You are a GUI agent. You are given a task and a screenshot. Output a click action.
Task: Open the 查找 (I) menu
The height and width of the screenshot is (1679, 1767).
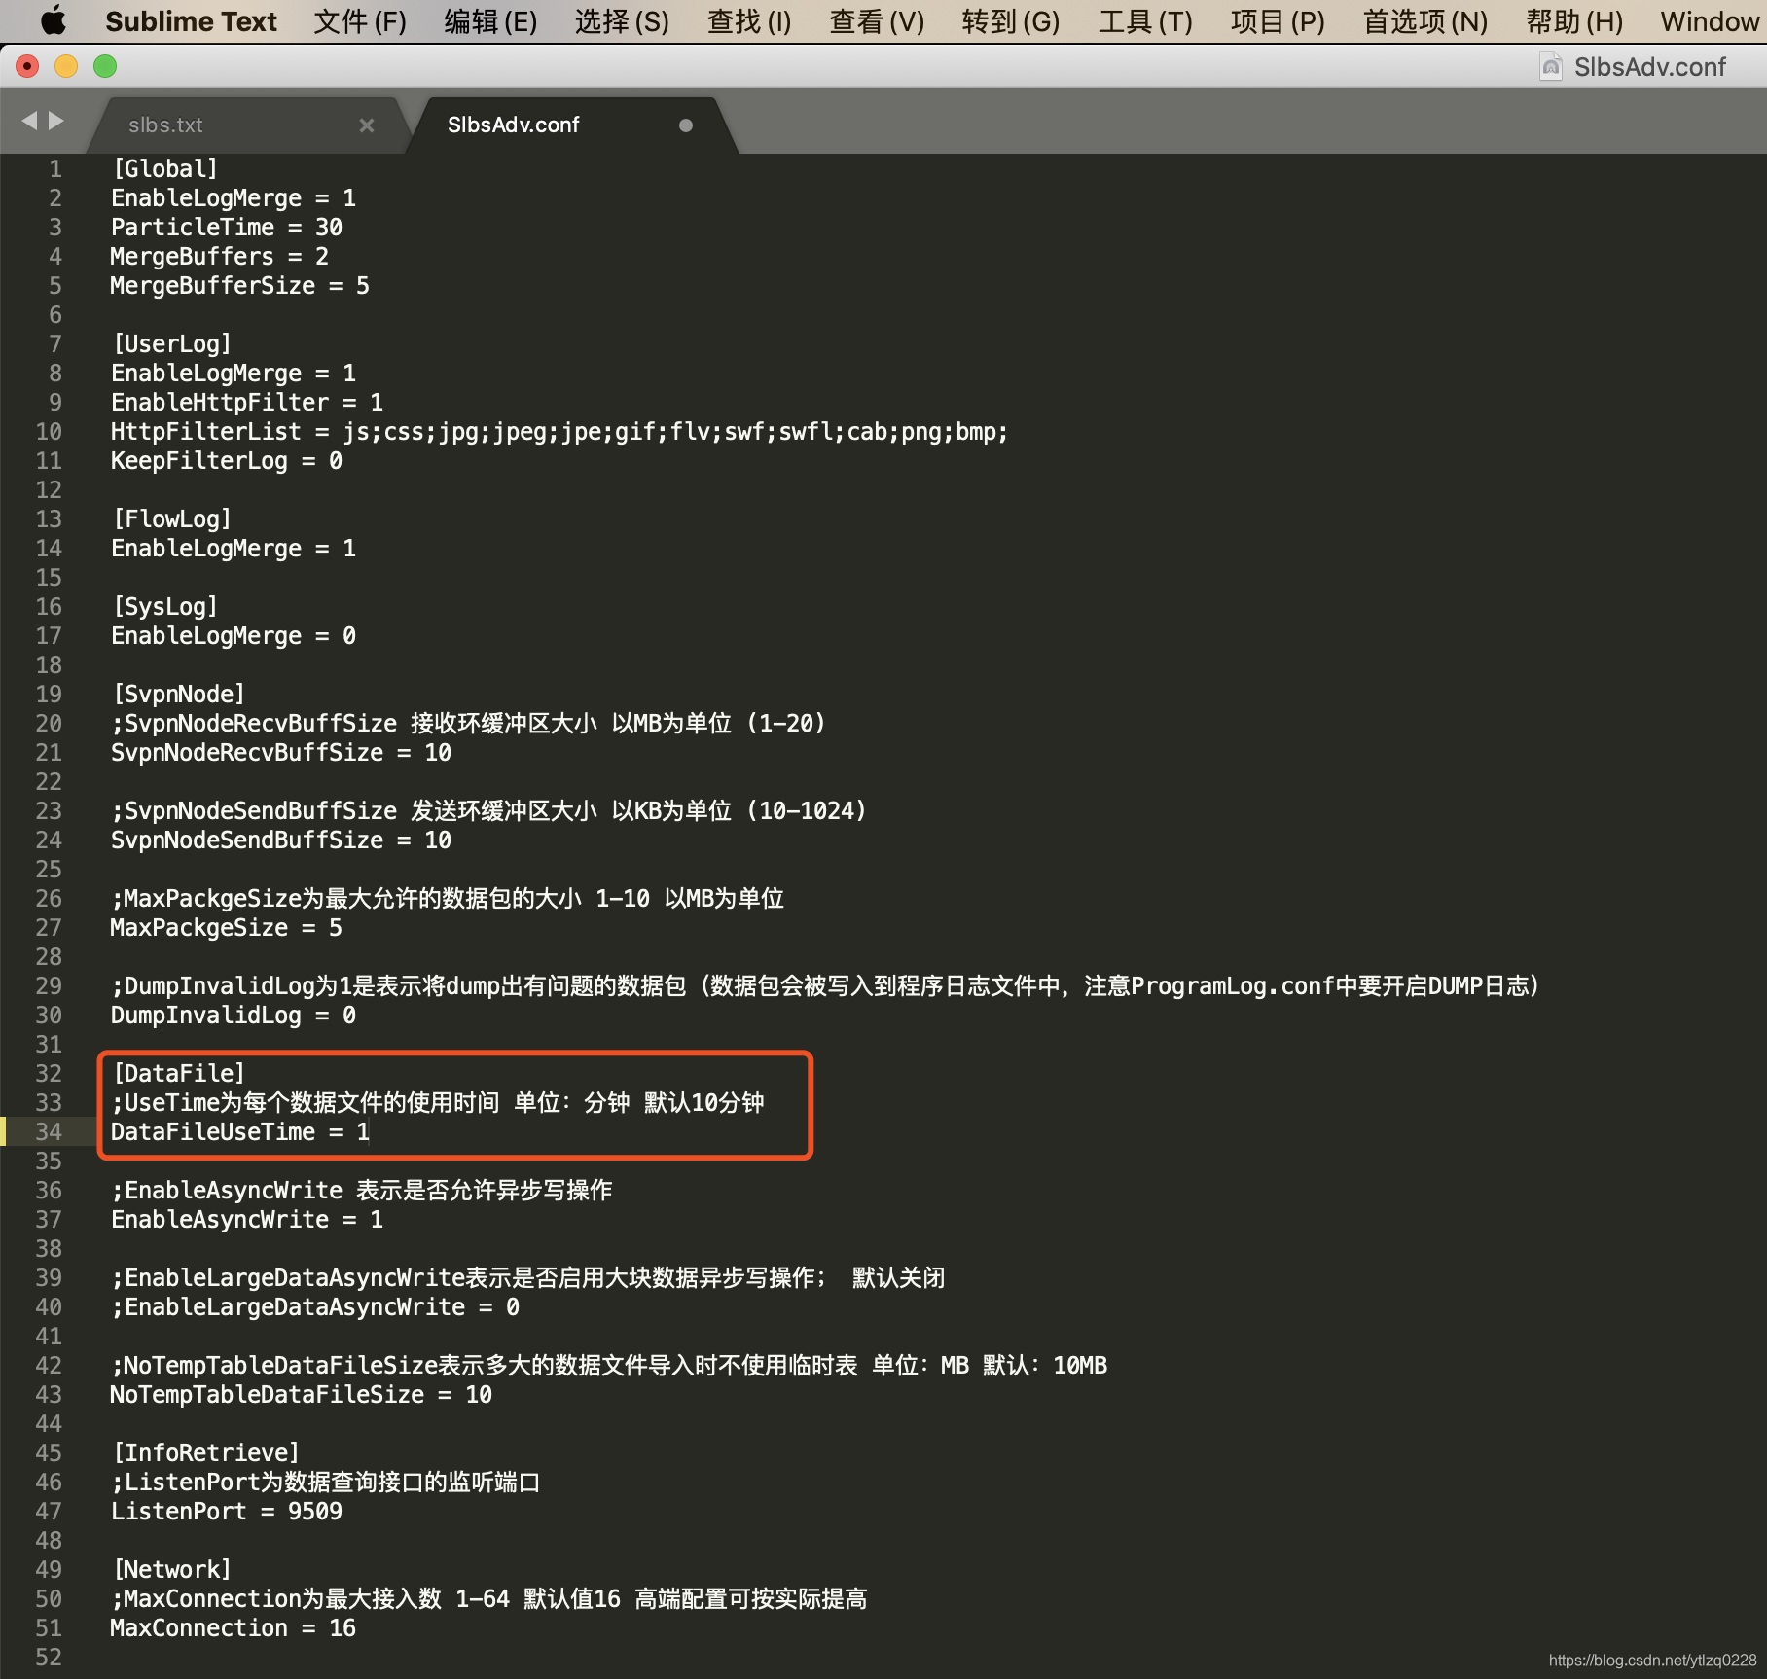(x=749, y=20)
